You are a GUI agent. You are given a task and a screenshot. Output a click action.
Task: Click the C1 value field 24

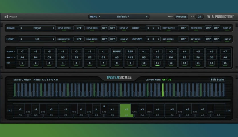(x=200, y=17)
